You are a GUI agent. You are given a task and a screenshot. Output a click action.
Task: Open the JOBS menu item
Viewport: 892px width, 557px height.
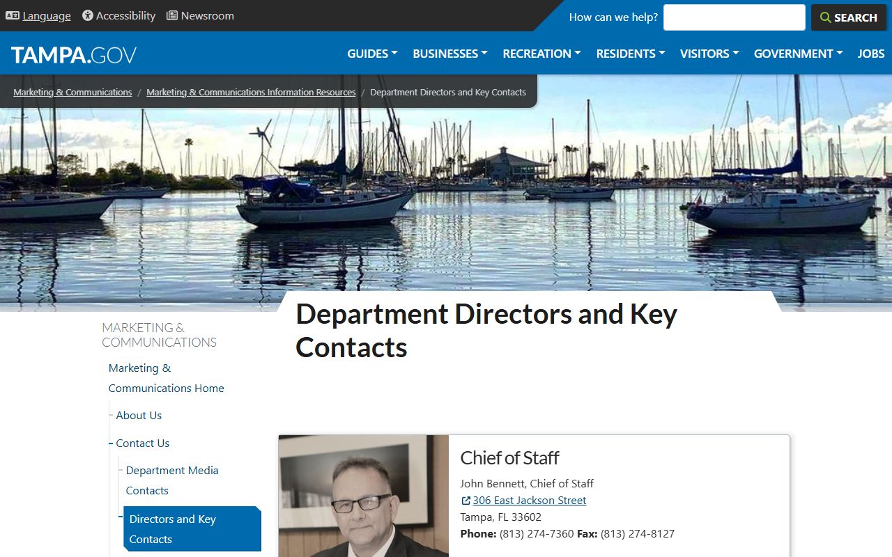[x=871, y=54]
